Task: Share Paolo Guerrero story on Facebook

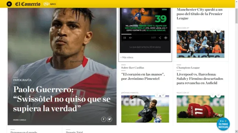Action: pos(104,119)
